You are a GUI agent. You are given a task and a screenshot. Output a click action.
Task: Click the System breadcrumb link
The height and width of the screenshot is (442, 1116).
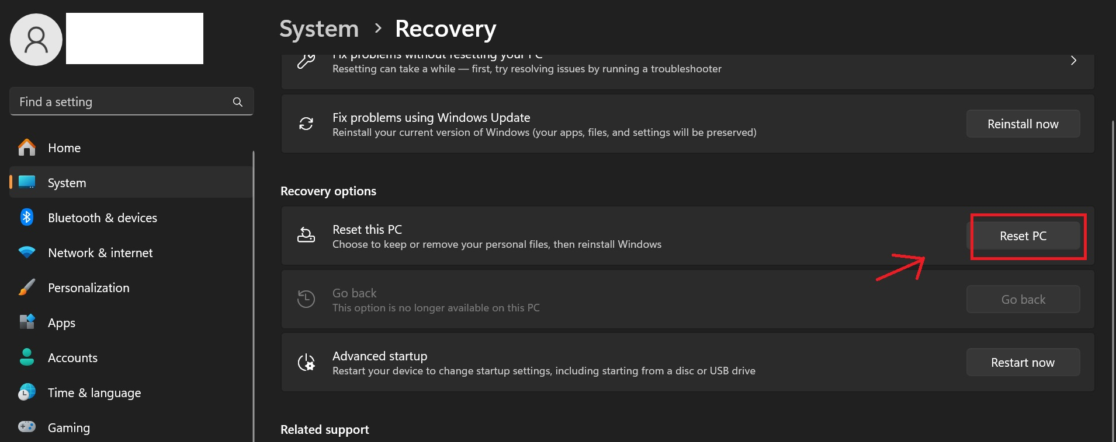tap(319, 29)
